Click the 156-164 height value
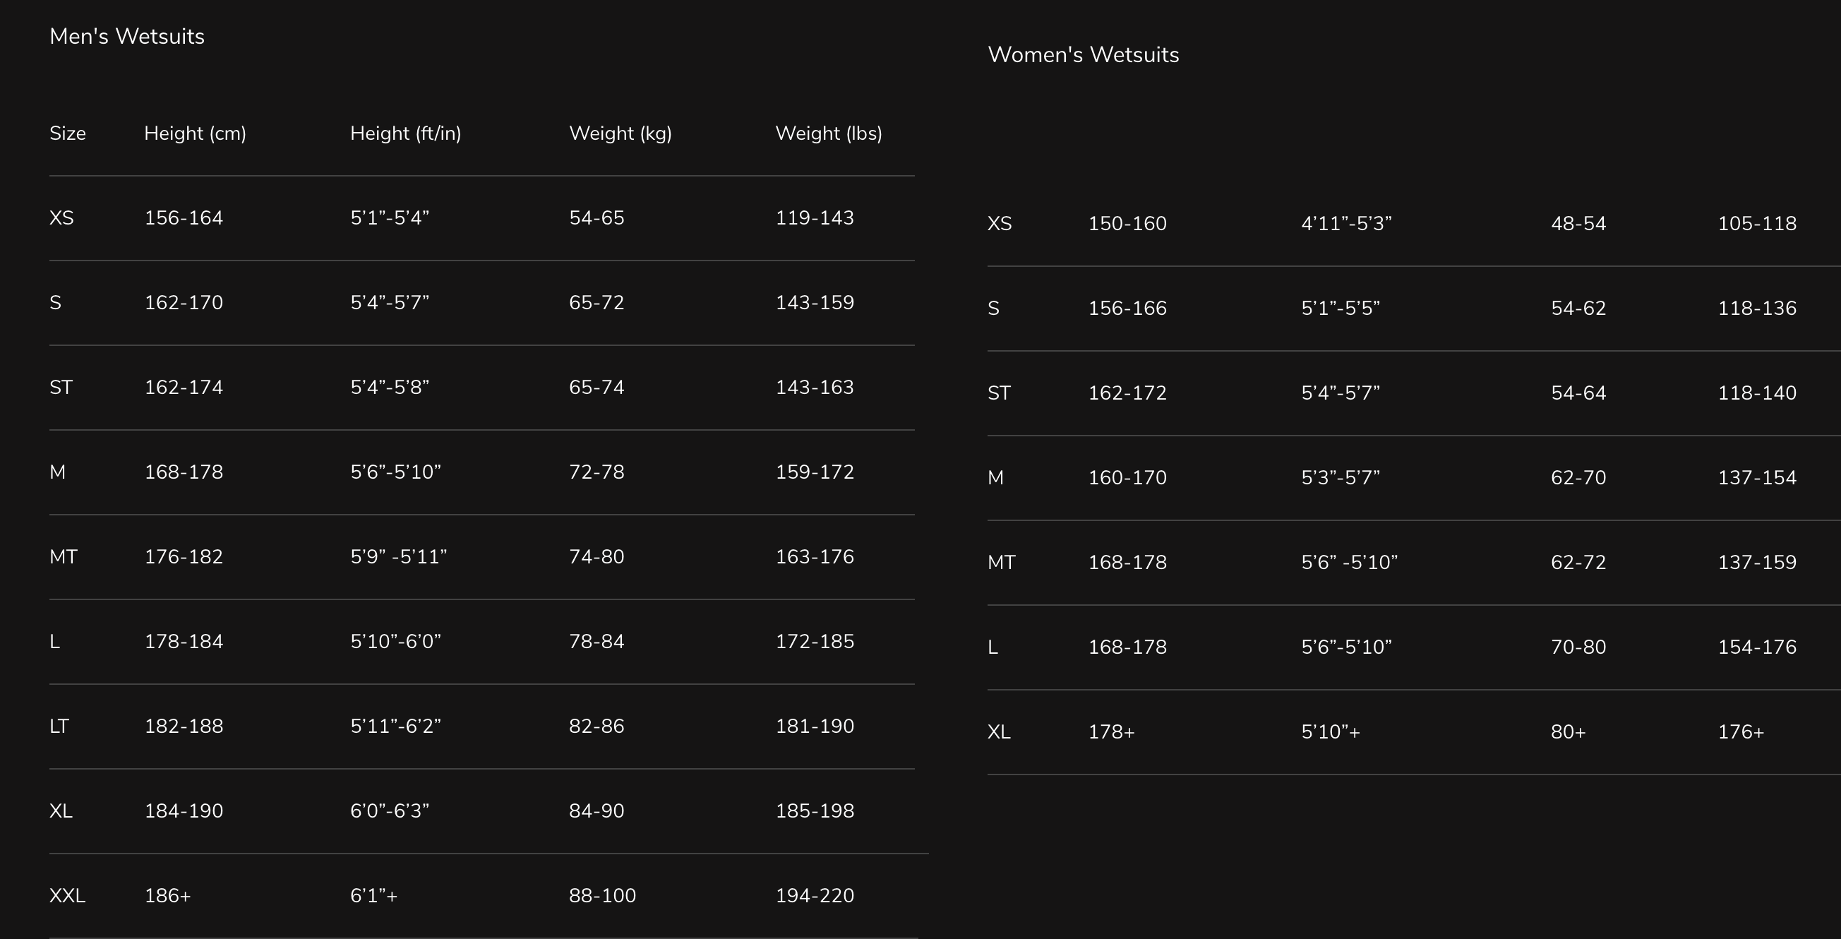Screen dimensions: 1841x939 click(184, 218)
